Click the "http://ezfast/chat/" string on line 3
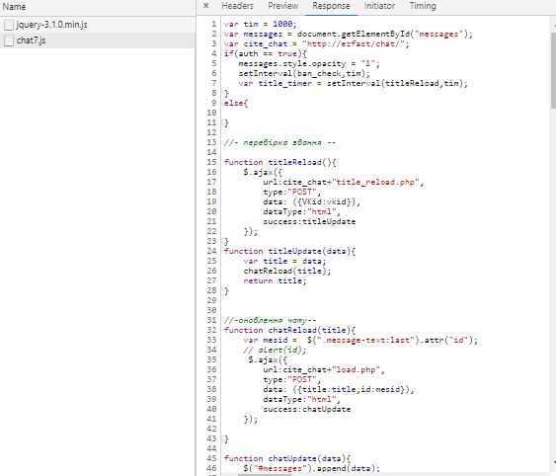This screenshot has width=556, height=476. pos(356,44)
